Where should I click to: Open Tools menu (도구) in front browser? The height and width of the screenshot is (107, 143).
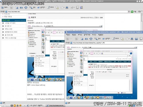click(94, 35)
